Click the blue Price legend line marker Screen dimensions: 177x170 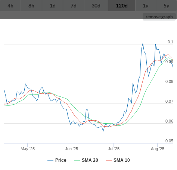pyautogui.click(x=50, y=160)
